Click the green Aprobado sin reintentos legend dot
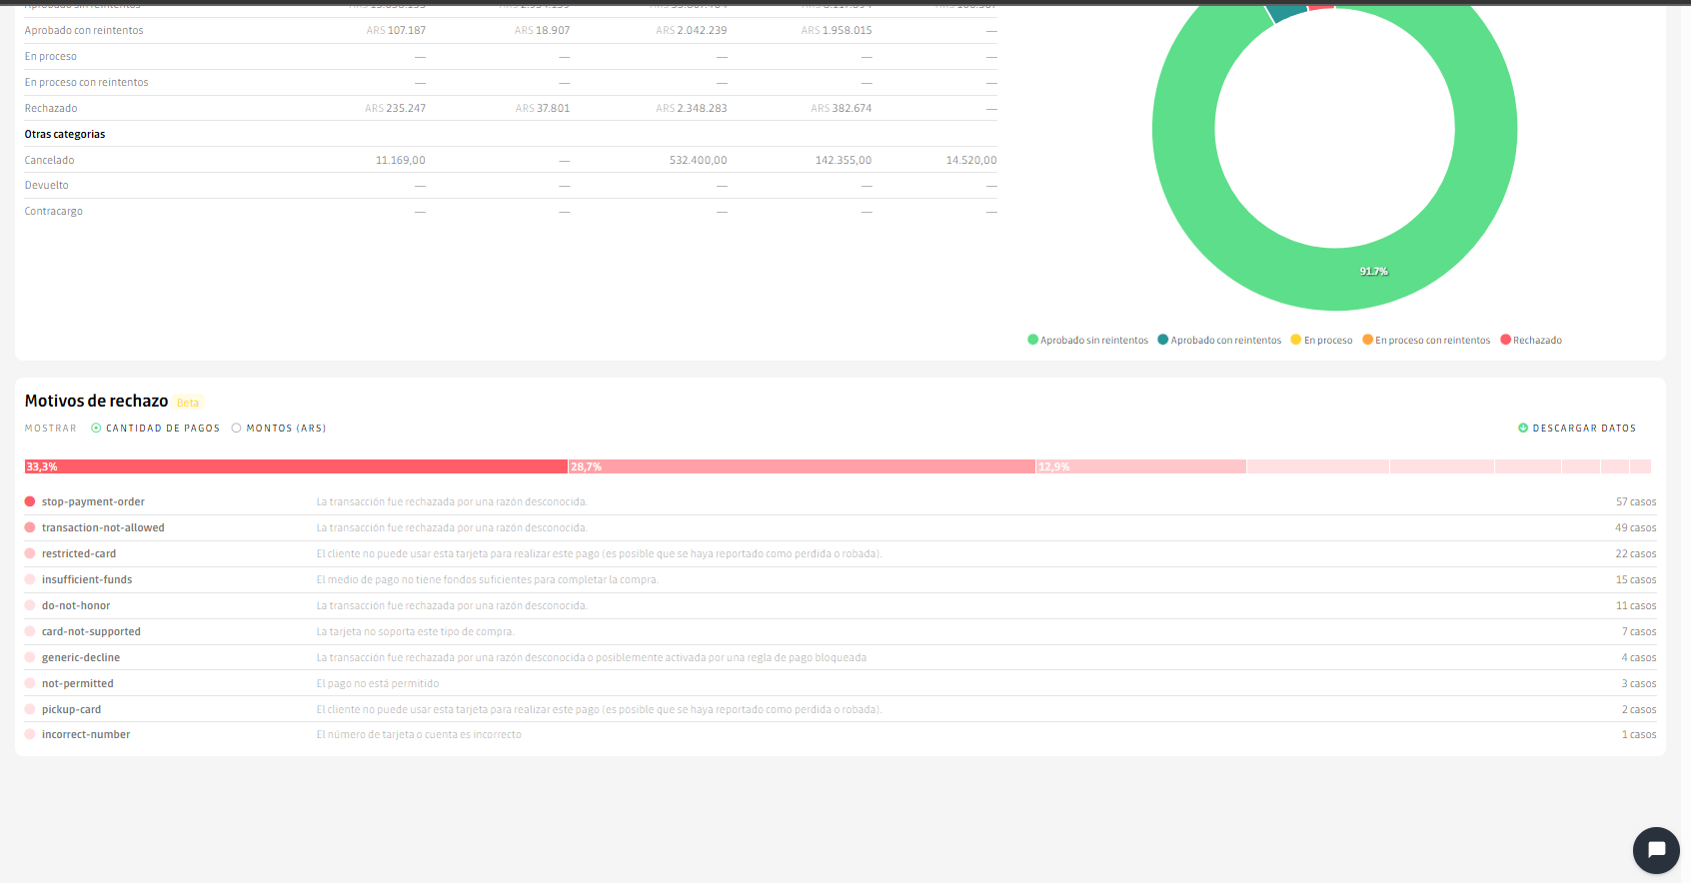1691x883 pixels. tap(1033, 340)
